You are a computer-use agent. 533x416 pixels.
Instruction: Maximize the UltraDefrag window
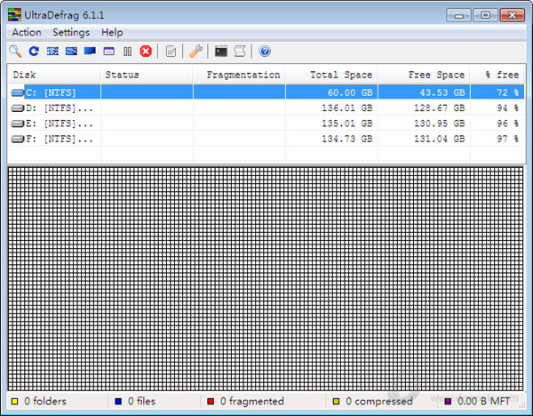(x=485, y=15)
